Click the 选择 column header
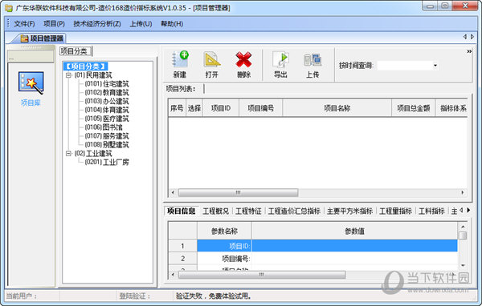 pyautogui.click(x=194, y=108)
